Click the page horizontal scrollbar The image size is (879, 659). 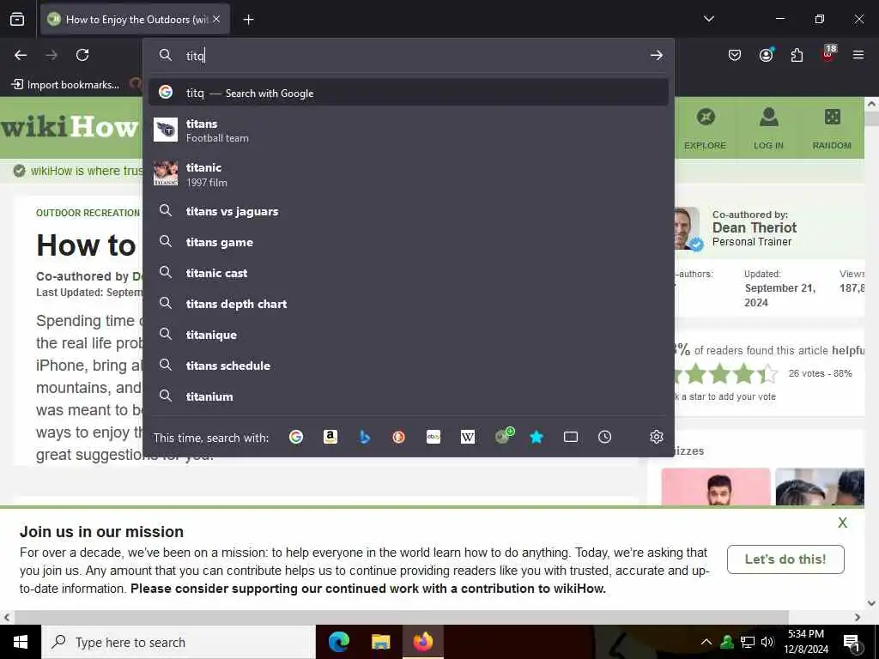click(x=402, y=617)
